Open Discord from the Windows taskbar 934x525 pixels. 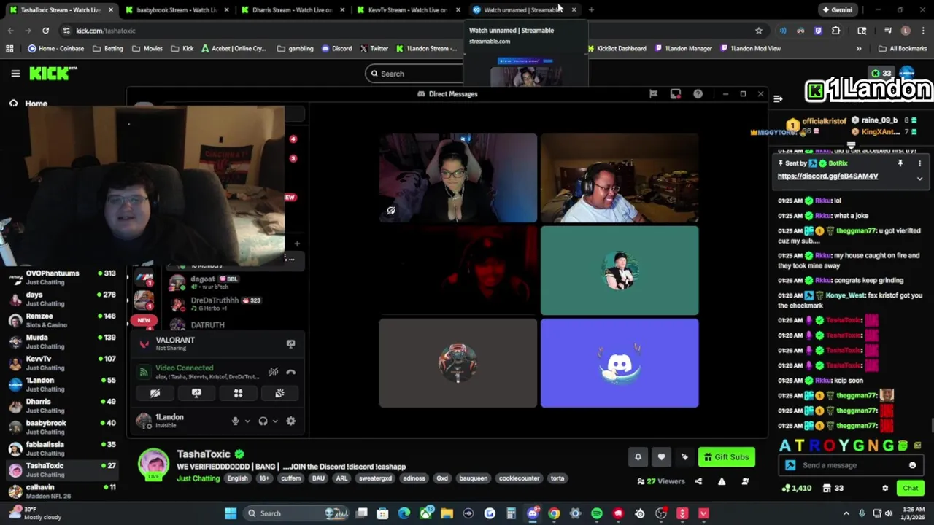(533, 513)
